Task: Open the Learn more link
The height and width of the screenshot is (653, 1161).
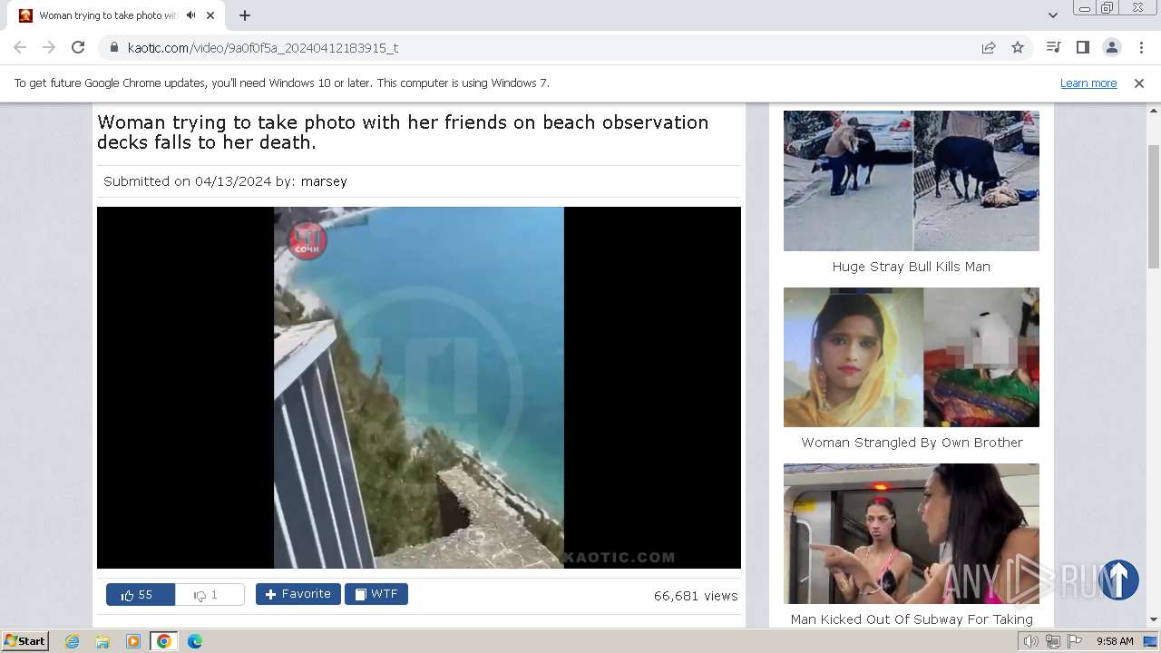Action: [1088, 83]
